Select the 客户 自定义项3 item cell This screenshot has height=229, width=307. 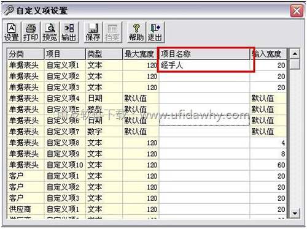(65, 198)
